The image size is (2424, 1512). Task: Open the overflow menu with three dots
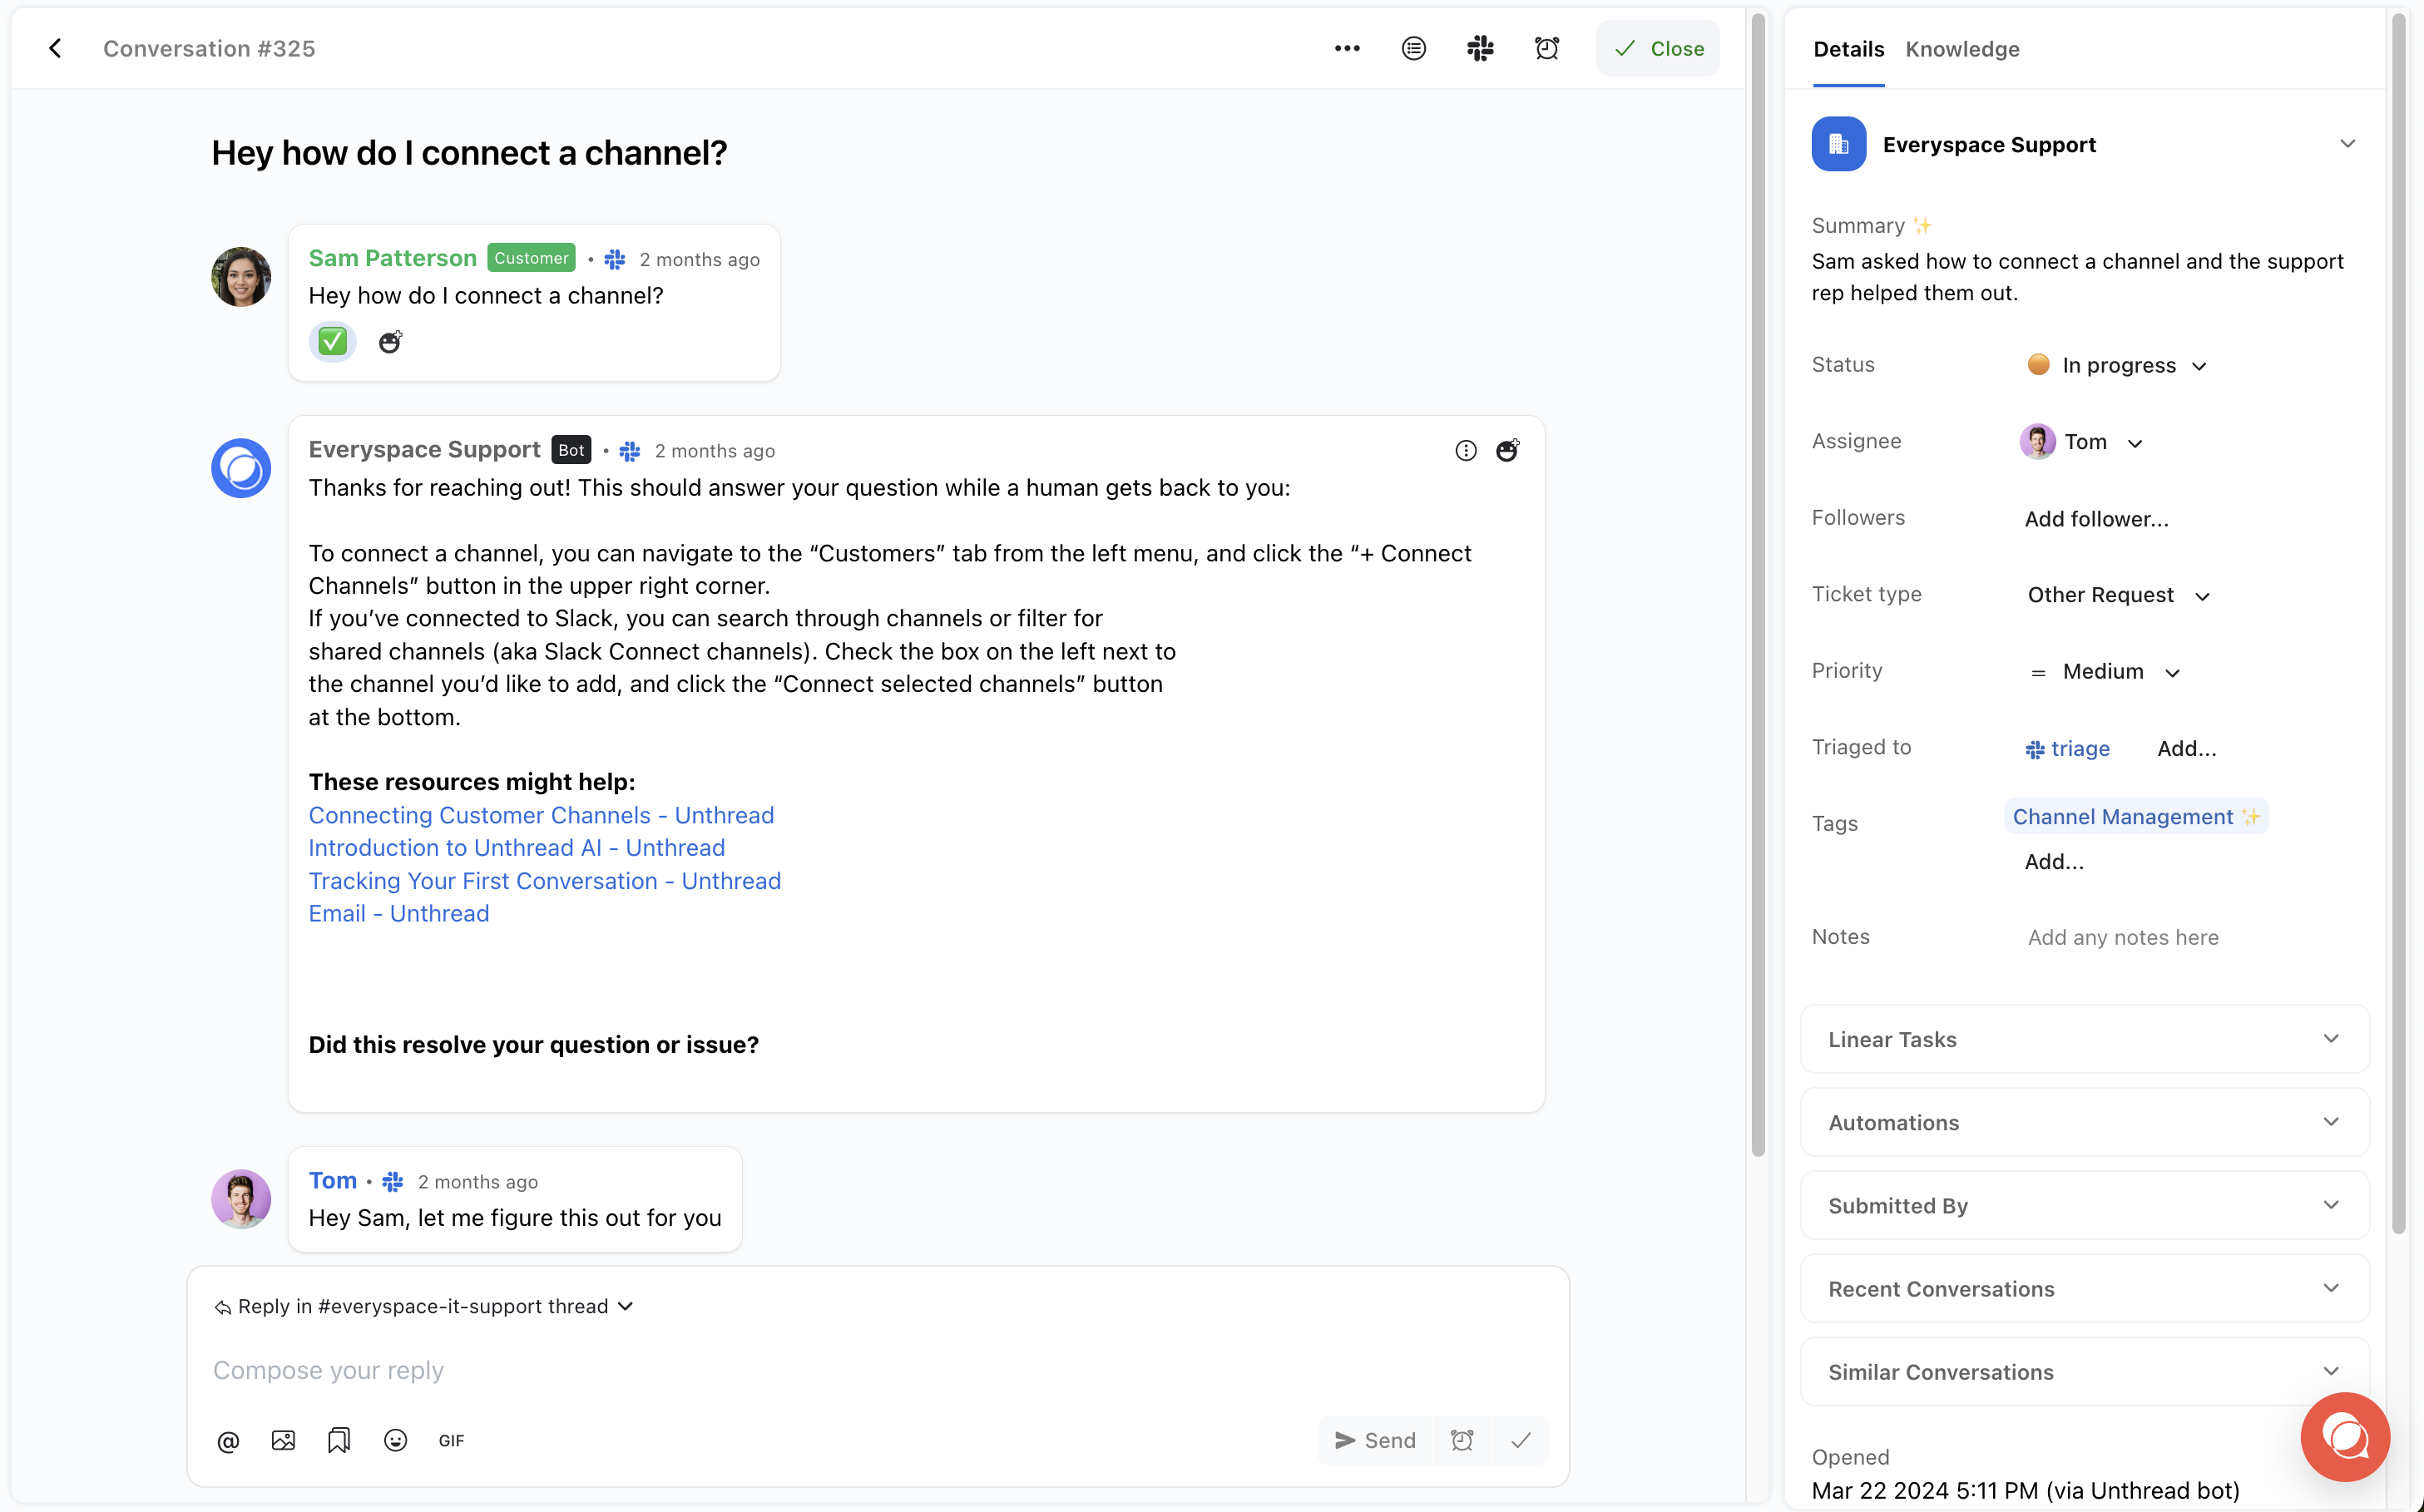pyautogui.click(x=1347, y=48)
